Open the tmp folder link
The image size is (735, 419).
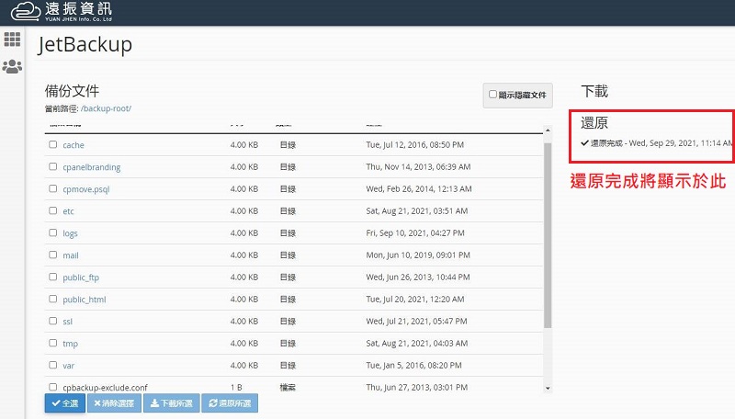tap(71, 344)
